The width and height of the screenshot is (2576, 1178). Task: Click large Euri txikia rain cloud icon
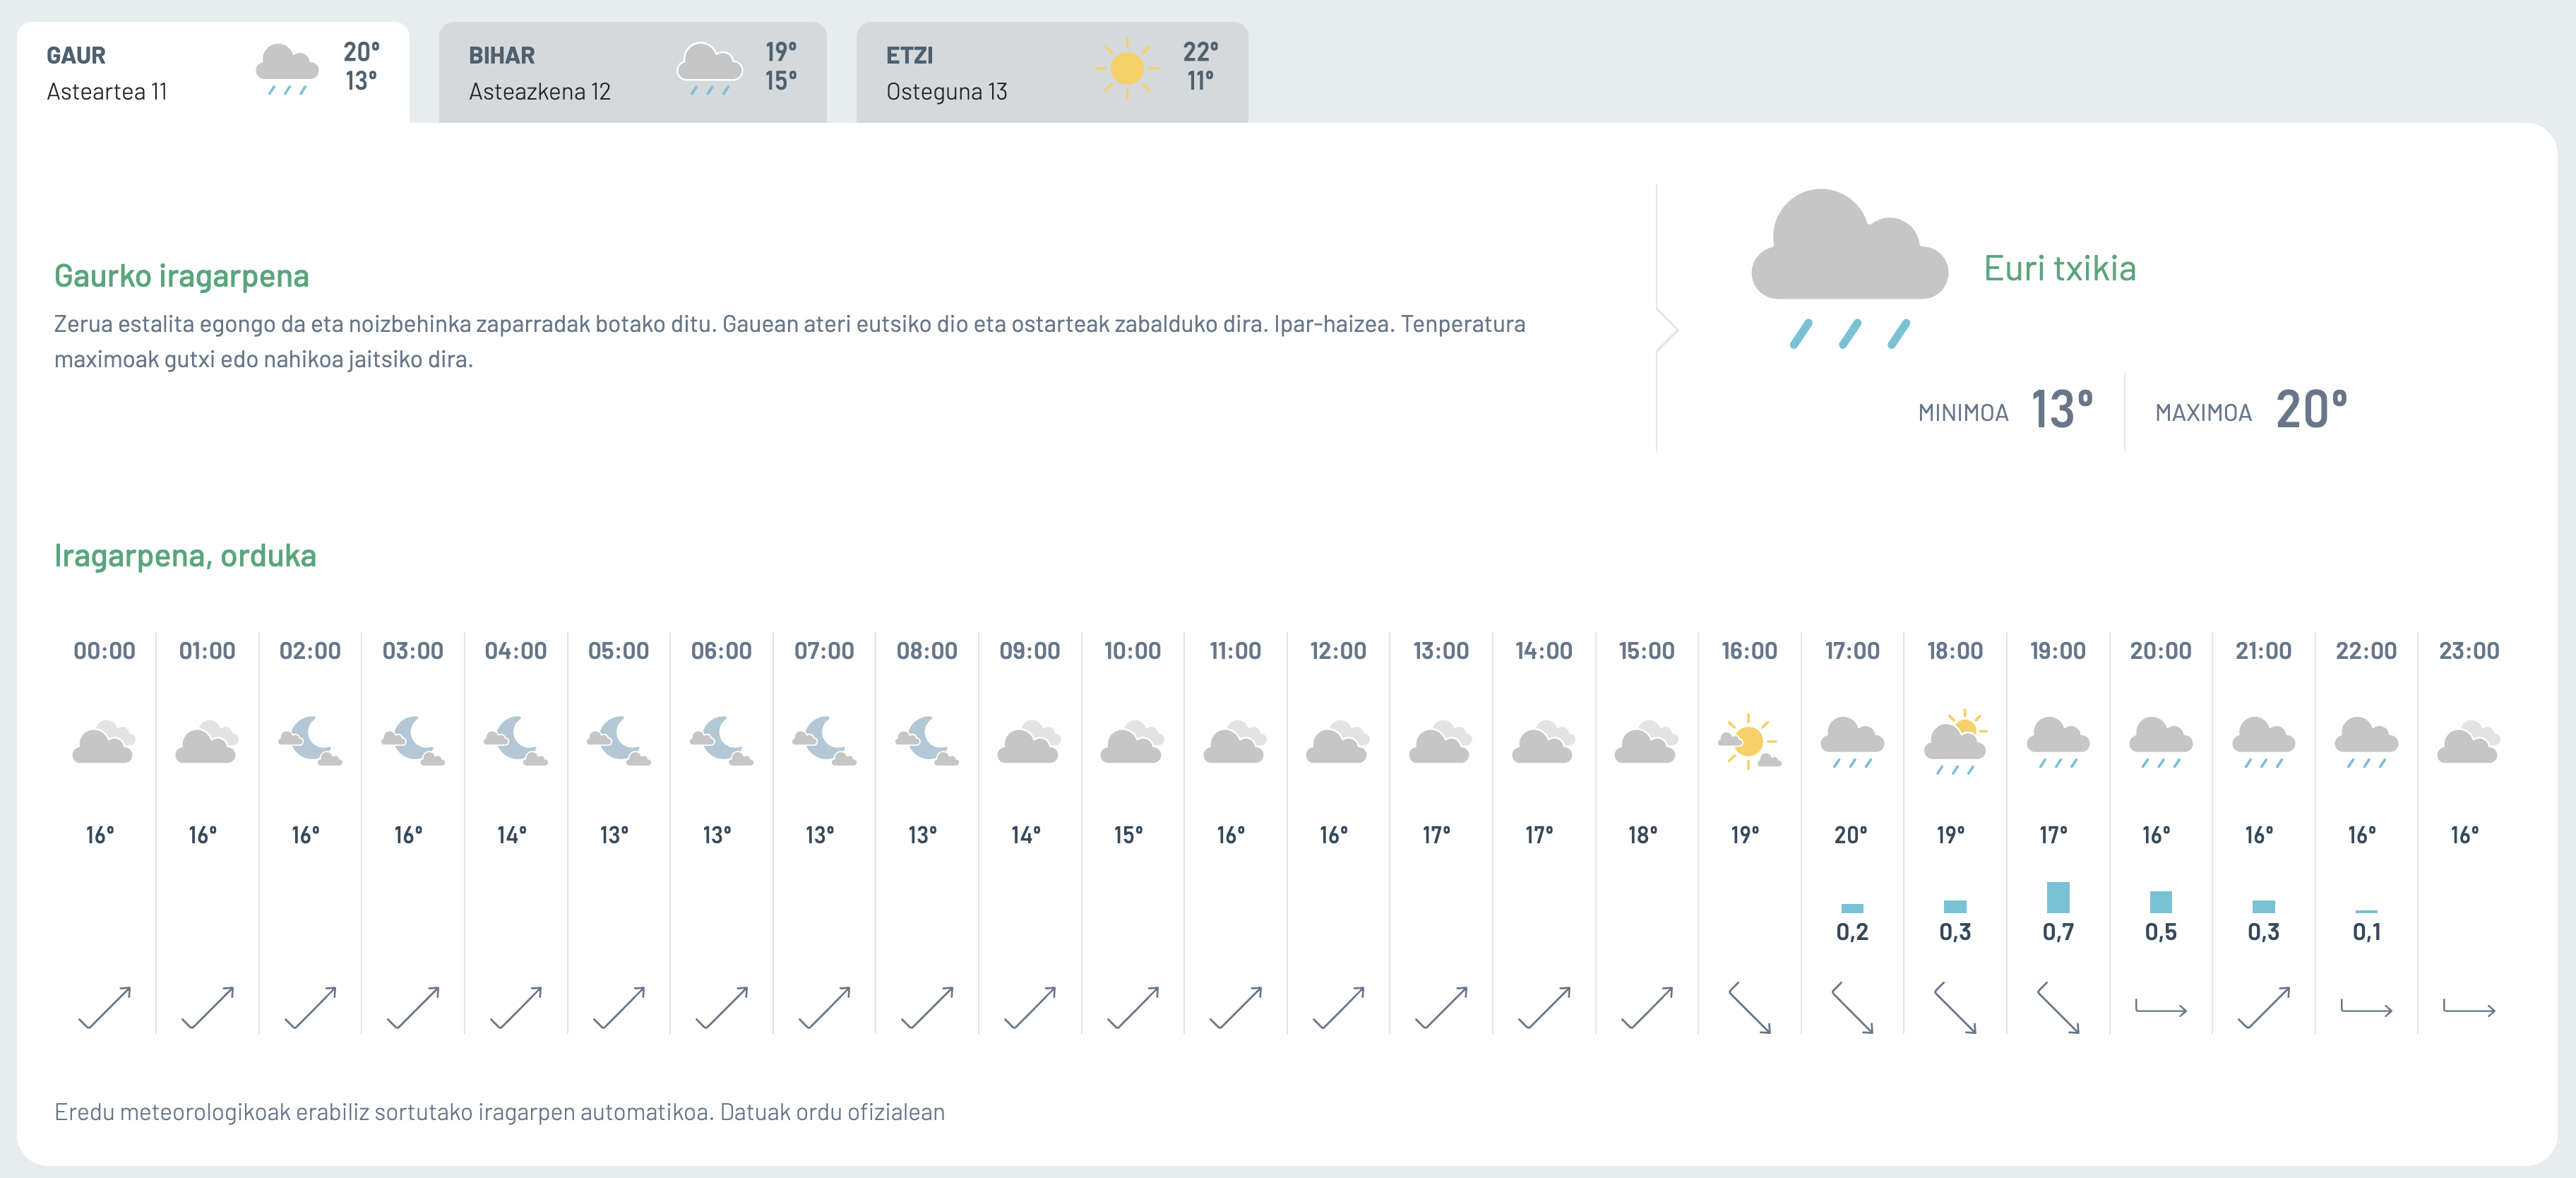coord(1849,268)
